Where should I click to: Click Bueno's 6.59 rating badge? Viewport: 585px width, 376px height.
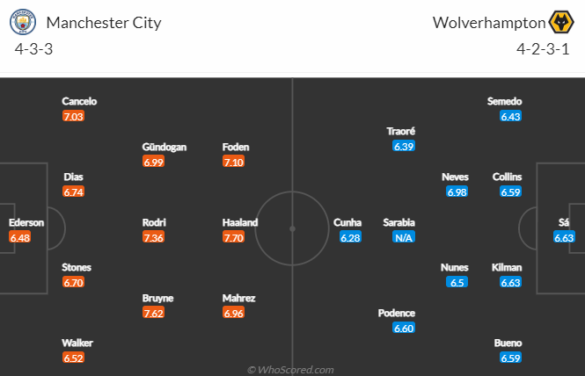click(511, 358)
